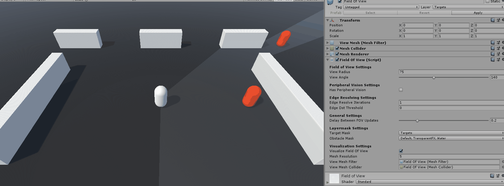The image size is (504, 186).
Task: Click the Edge Dst Threshold field
Action: click(451, 108)
